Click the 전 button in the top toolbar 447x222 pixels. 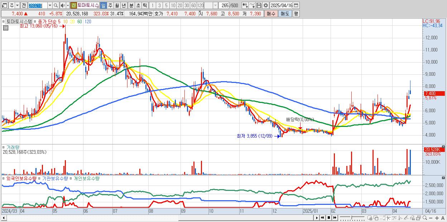coord(24,5)
